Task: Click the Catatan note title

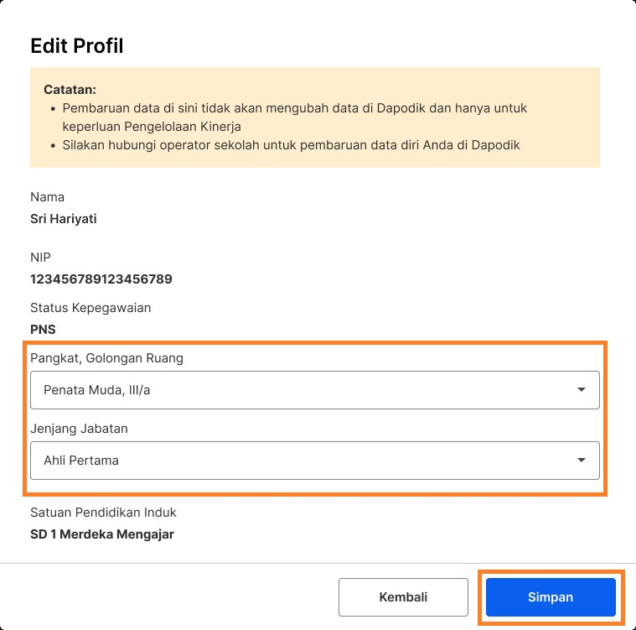Action: pos(70,89)
